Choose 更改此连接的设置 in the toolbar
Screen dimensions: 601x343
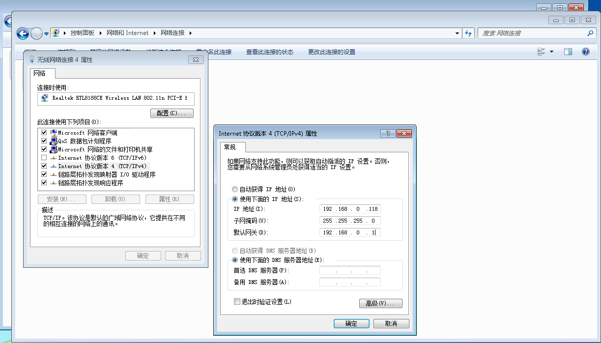pos(332,52)
